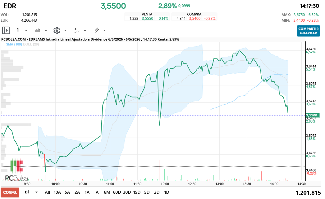Screen dimensions: 325x199
Task: Toggle the side panel icon
Action: (6, 30)
